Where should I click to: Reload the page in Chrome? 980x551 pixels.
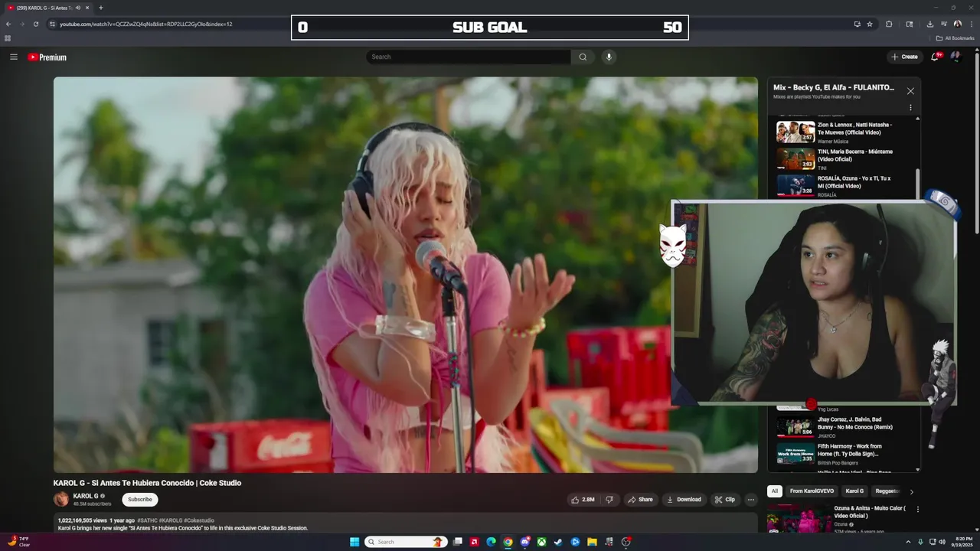click(35, 24)
